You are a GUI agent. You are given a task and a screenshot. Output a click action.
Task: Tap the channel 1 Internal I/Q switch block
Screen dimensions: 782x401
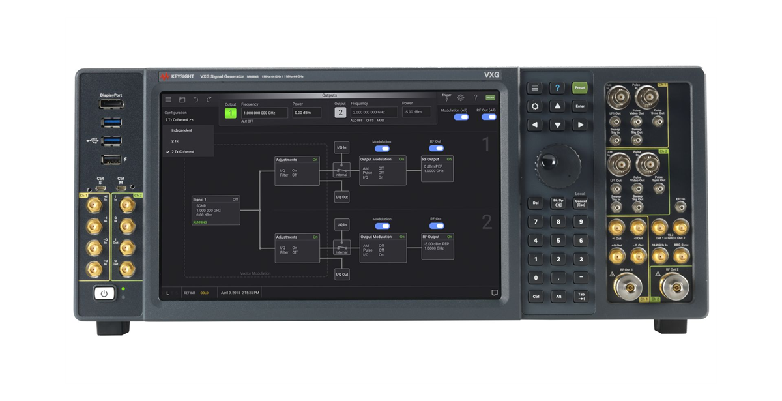tap(341, 171)
